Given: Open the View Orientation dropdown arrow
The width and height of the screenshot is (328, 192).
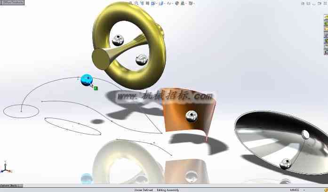Looking at the screenshot, I should [157, 3].
